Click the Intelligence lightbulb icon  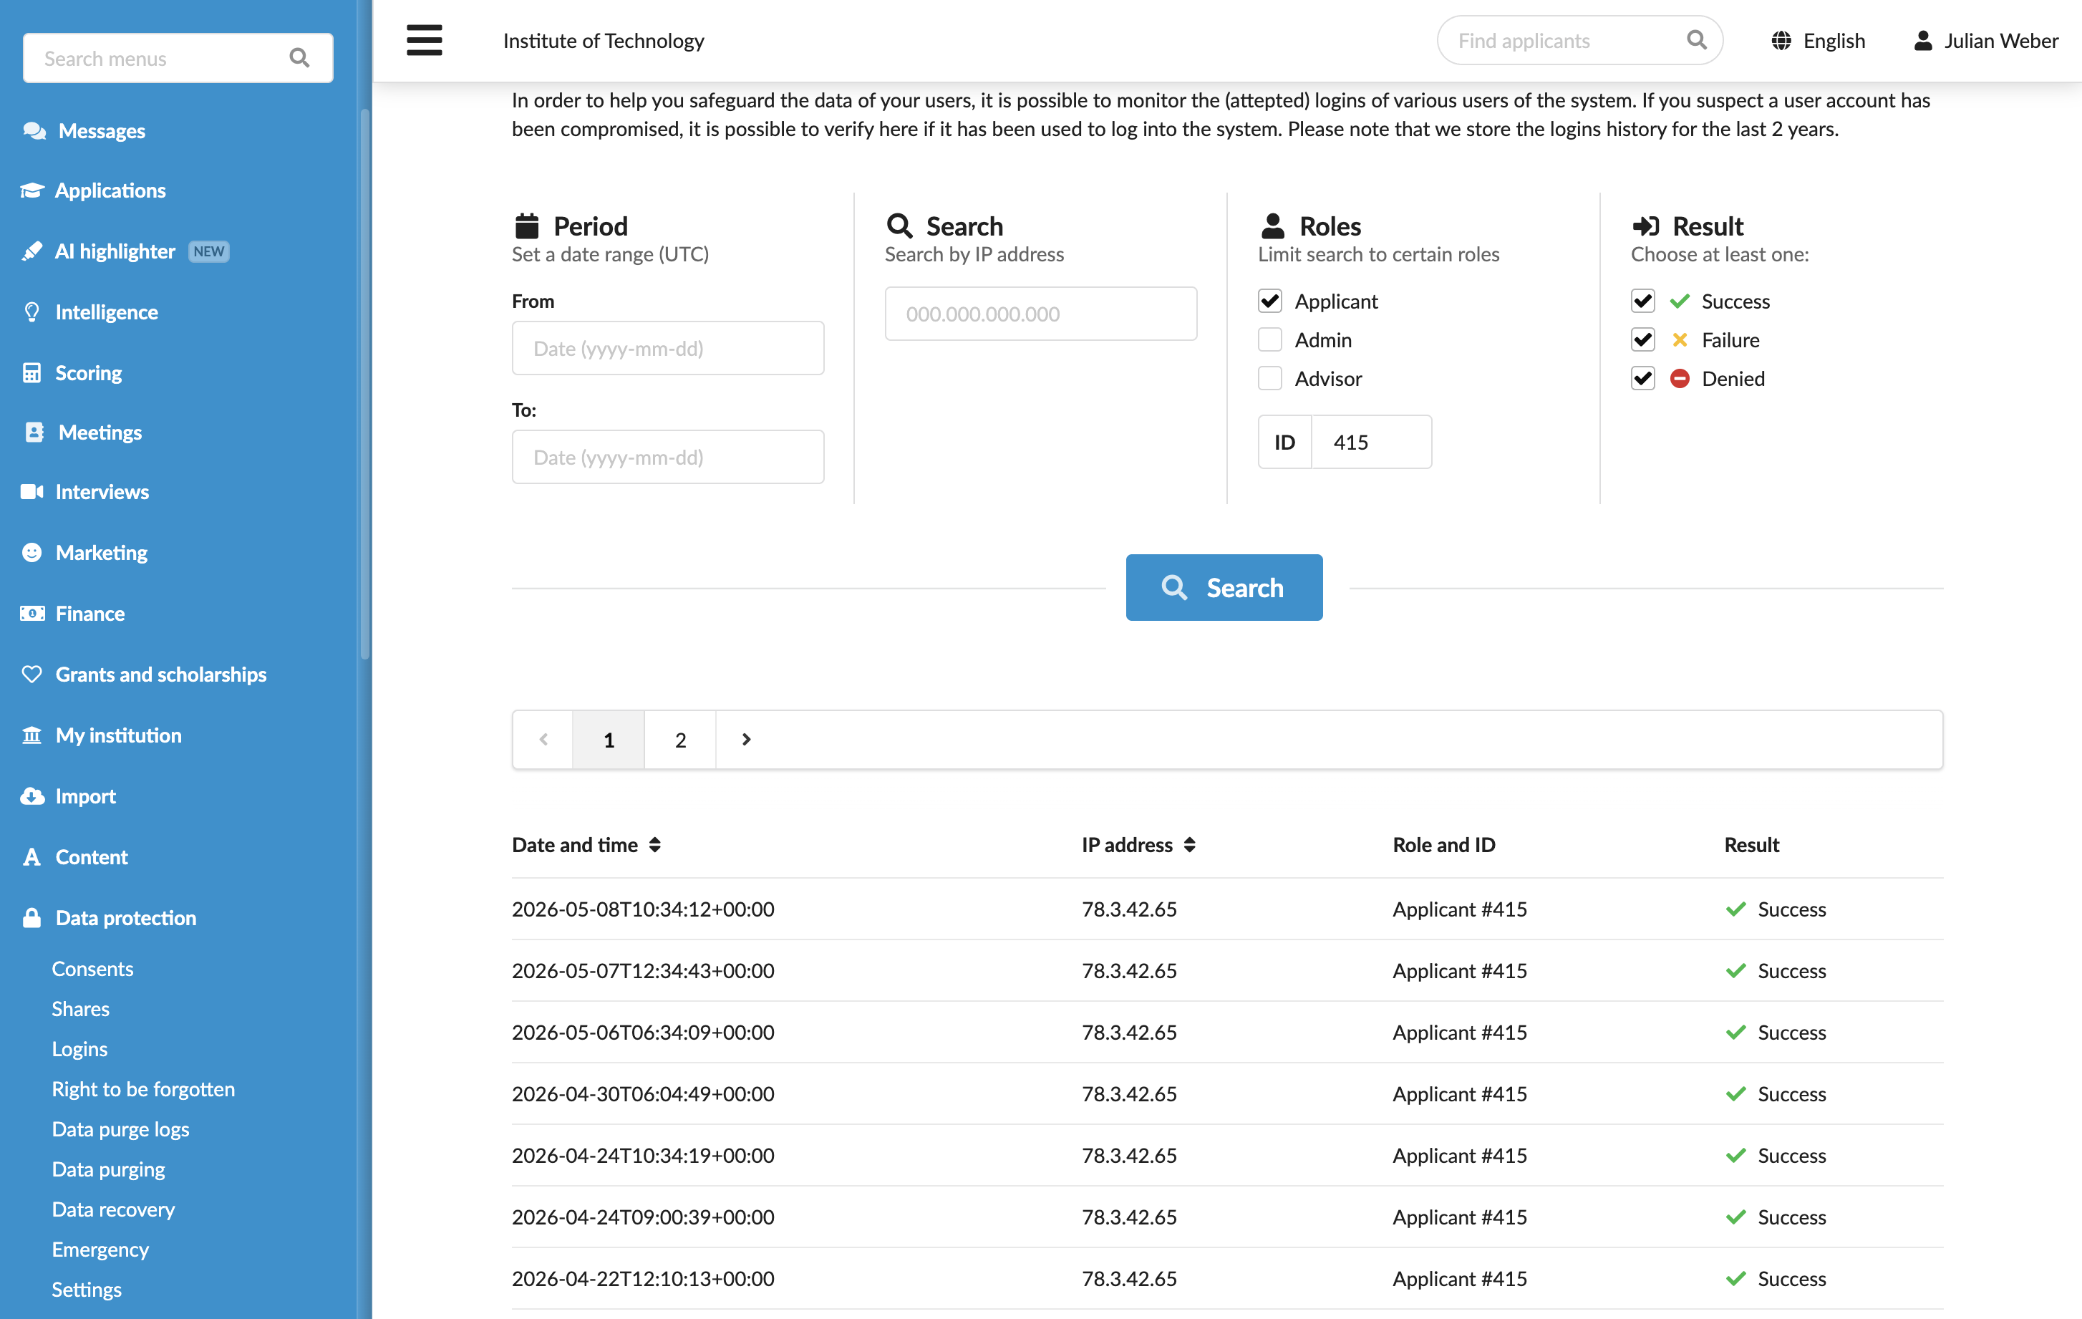tap(32, 312)
